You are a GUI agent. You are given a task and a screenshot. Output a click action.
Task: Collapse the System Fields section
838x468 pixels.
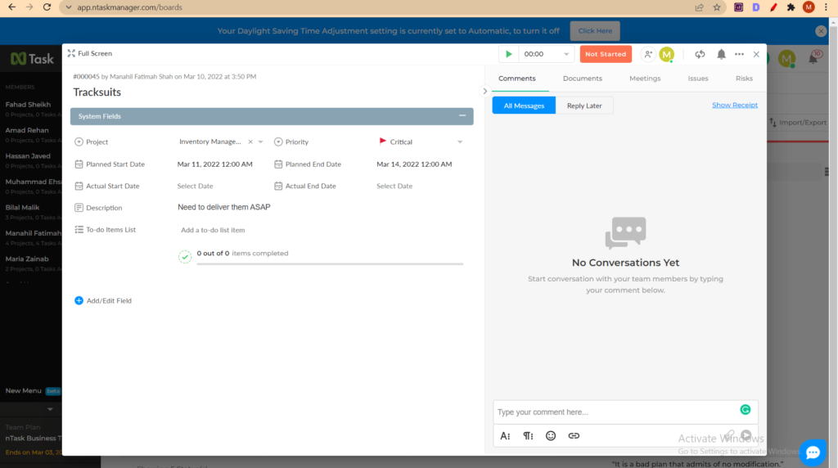tap(462, 116)
